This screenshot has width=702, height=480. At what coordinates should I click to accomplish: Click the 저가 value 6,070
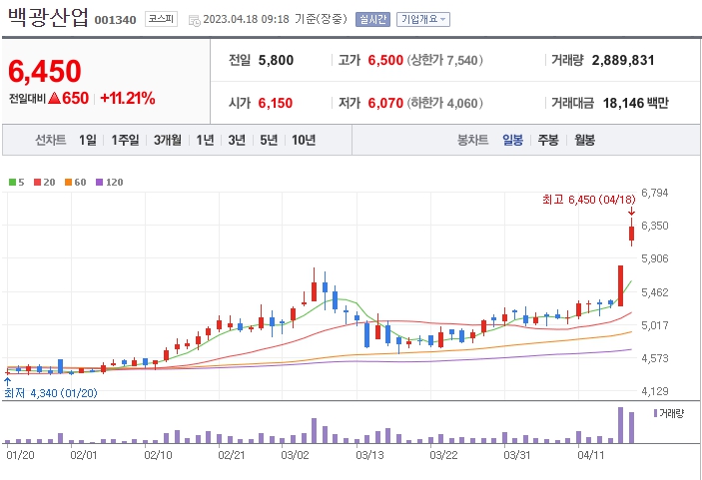(385, 103)
